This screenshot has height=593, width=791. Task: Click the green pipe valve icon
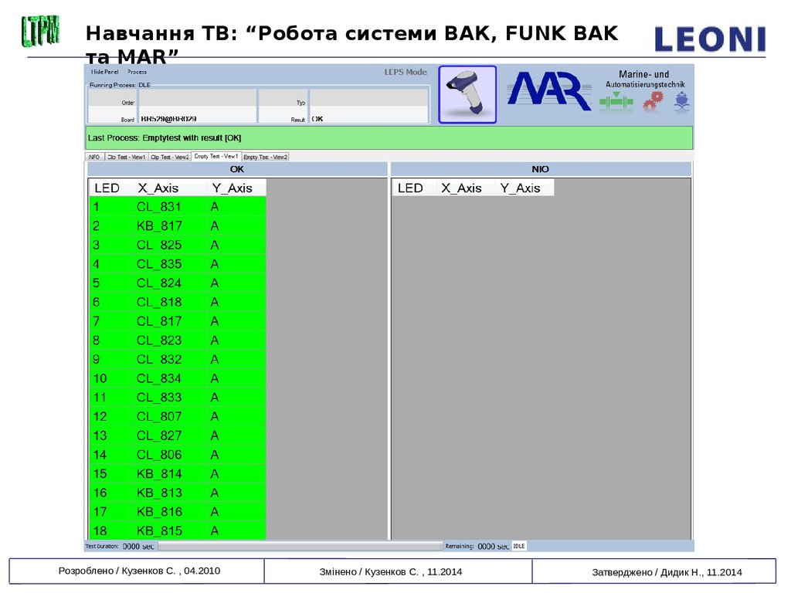[x=616, y=101]
